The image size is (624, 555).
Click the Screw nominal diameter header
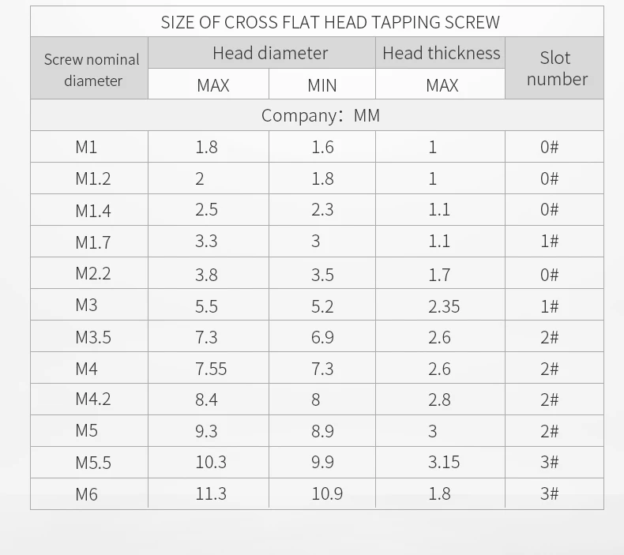92,69
